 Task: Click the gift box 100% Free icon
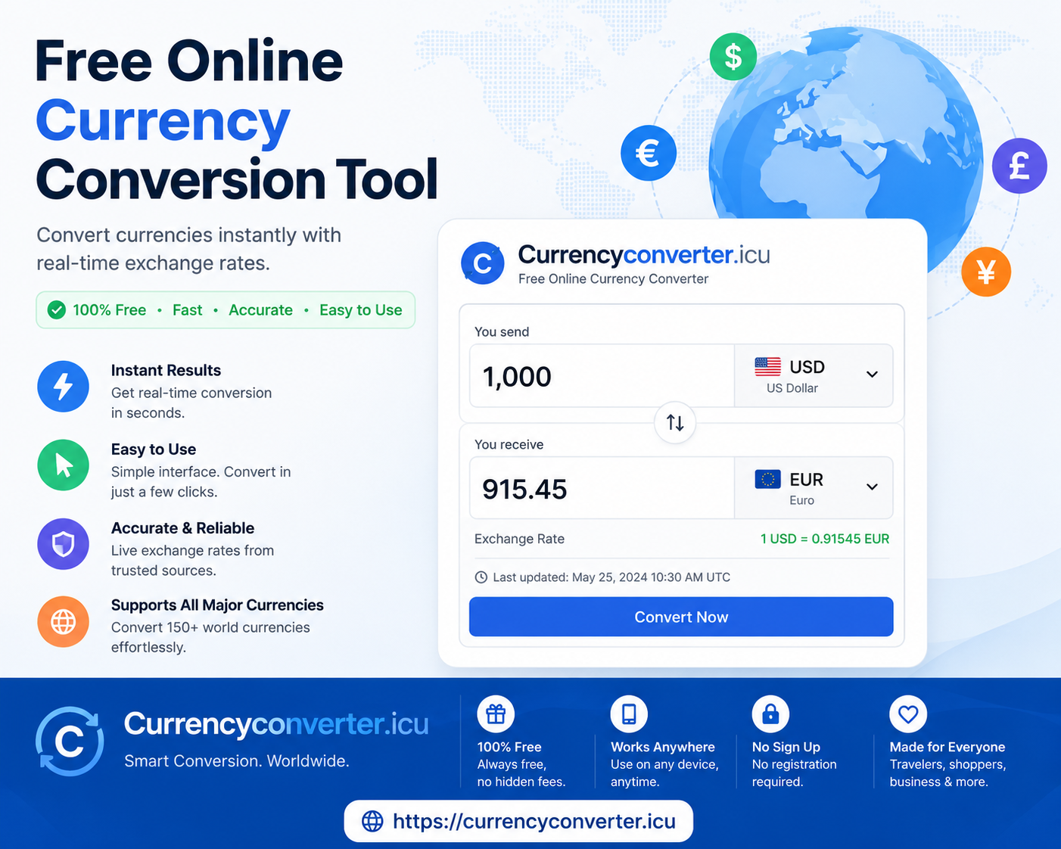496,714
